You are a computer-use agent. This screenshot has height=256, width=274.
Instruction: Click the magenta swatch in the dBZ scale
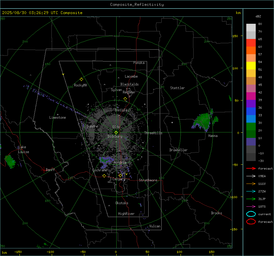point(251,96)
